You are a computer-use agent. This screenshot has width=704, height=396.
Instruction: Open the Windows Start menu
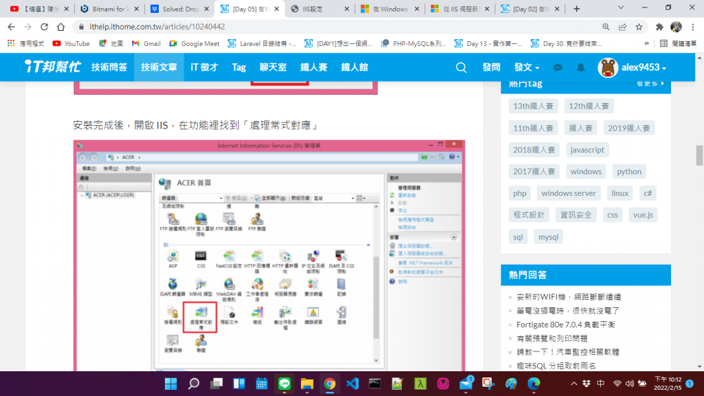tap(170, 384)
